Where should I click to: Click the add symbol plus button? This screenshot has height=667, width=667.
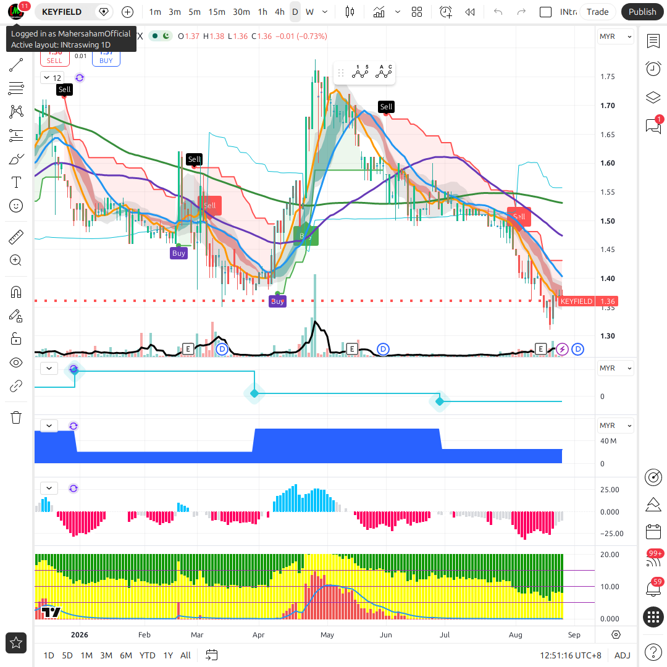[127, 12]
